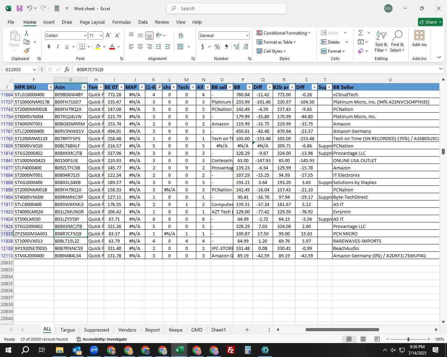Open Conditional Formatting dropdown
Viewport: 447px width, 357px height.
284,33
